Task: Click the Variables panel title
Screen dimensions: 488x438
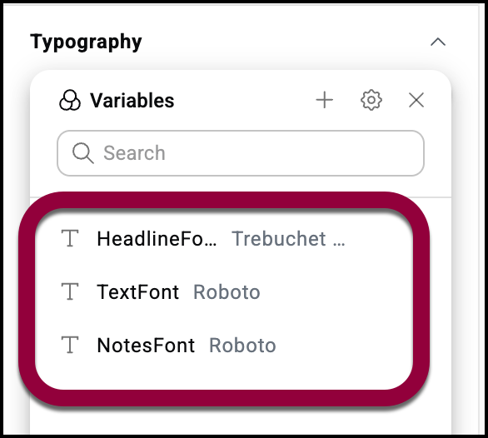Action: 132,101
